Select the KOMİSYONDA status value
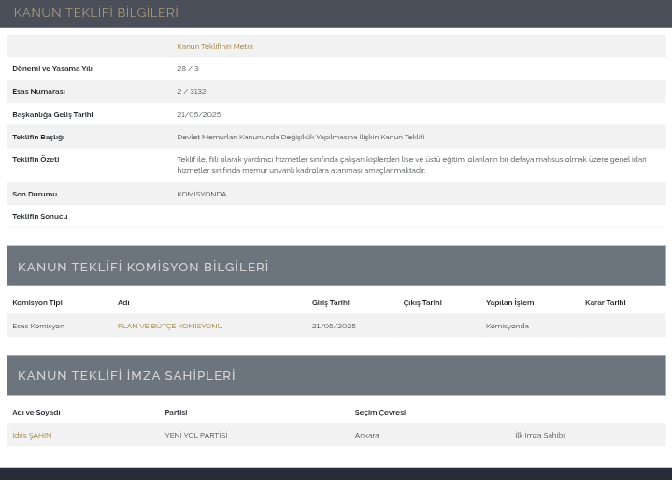Viewport: 672px width, 480px height. click(202, 195)
